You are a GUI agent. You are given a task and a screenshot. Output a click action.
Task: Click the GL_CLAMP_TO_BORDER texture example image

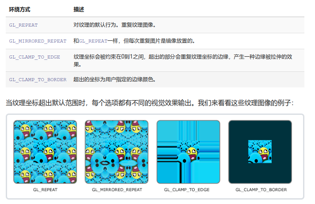260,152
